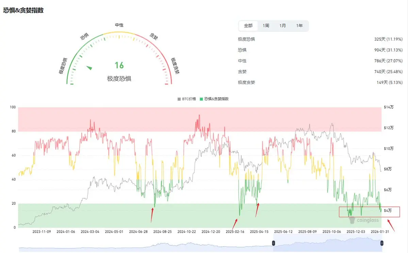Click the 325天 (11.19%) value
Viewport: 408px width, 253px height.
click(389, 39)
